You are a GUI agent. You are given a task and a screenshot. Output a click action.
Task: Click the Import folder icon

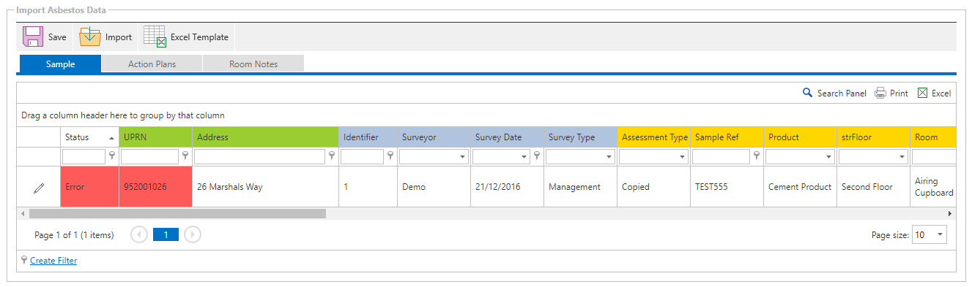click(x=90, y=37)
